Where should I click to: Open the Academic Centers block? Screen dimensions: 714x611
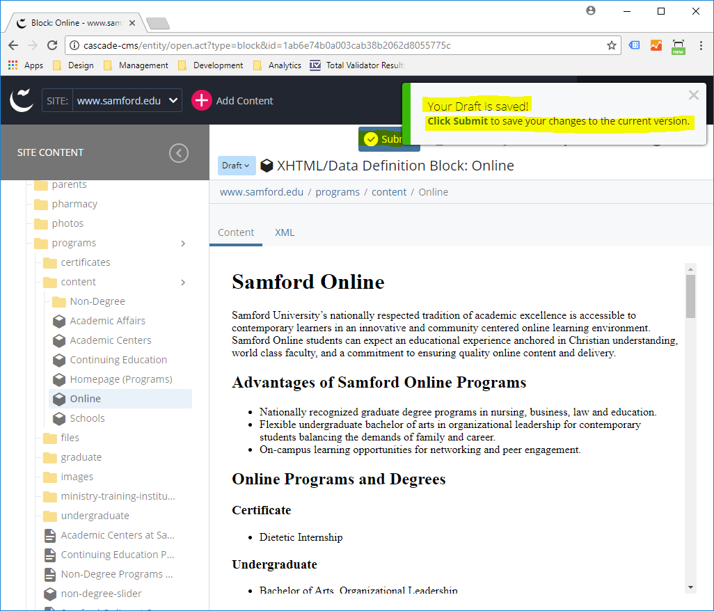[x=102, y=340]
